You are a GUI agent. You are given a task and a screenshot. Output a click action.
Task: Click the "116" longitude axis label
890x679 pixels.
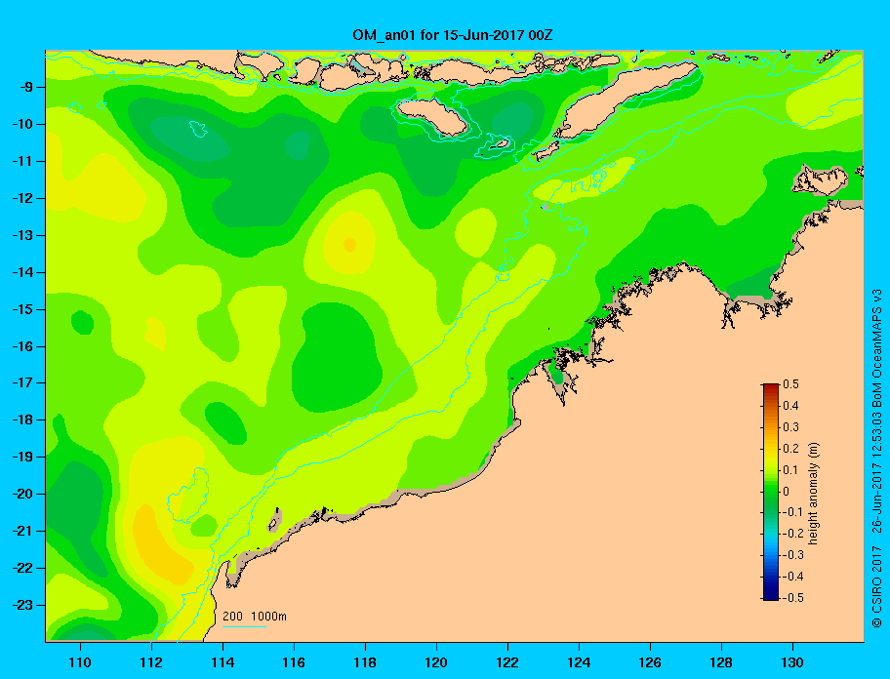tap(294, 662)
